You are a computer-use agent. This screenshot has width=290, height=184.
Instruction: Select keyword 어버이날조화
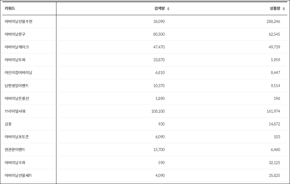coord(15,163)
